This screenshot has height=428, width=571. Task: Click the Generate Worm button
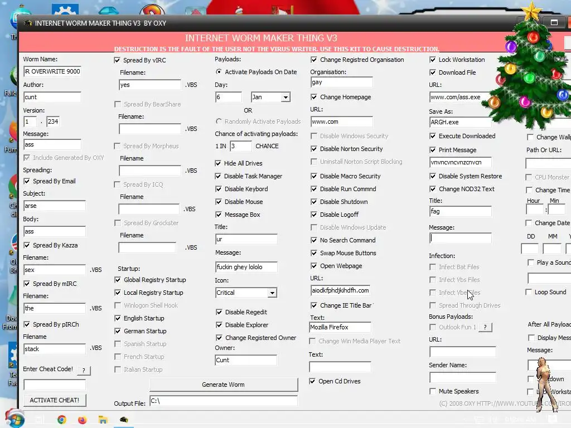[223, 385]
